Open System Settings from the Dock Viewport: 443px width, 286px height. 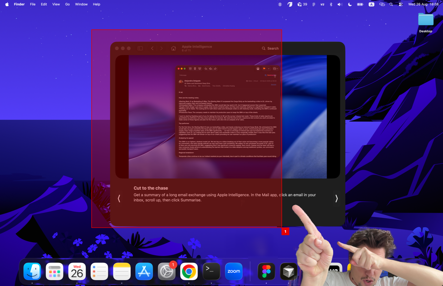pyautogui.click(x=167, y=271)
